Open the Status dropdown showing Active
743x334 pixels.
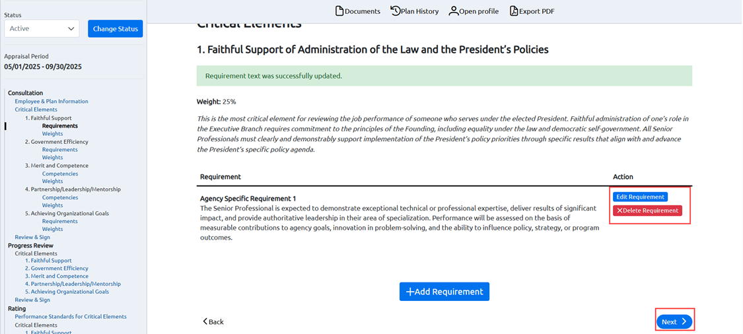(x=42, y=28)
